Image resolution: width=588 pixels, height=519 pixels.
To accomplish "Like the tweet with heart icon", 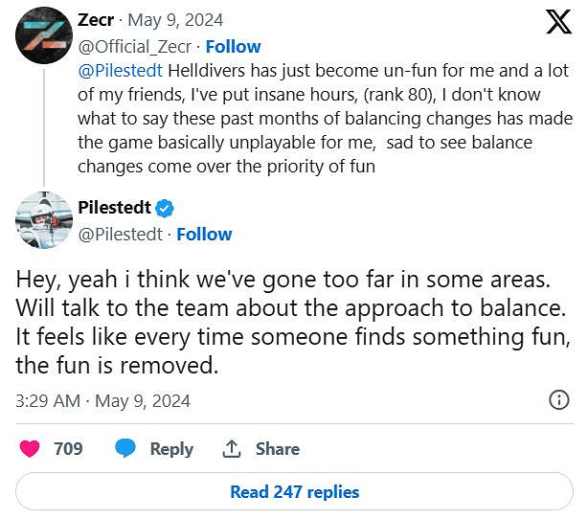I will [30, 448].
